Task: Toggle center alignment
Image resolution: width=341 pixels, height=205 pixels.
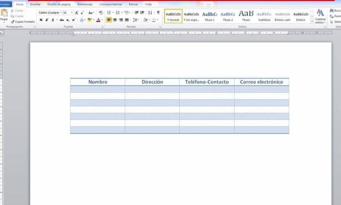Action: pos(115,20)
